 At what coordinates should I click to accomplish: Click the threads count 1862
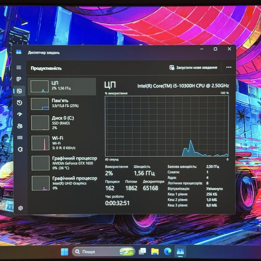tap(131, 188)
